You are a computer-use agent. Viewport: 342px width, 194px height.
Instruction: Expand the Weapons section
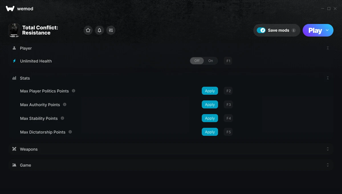click(x=328, y=149)
